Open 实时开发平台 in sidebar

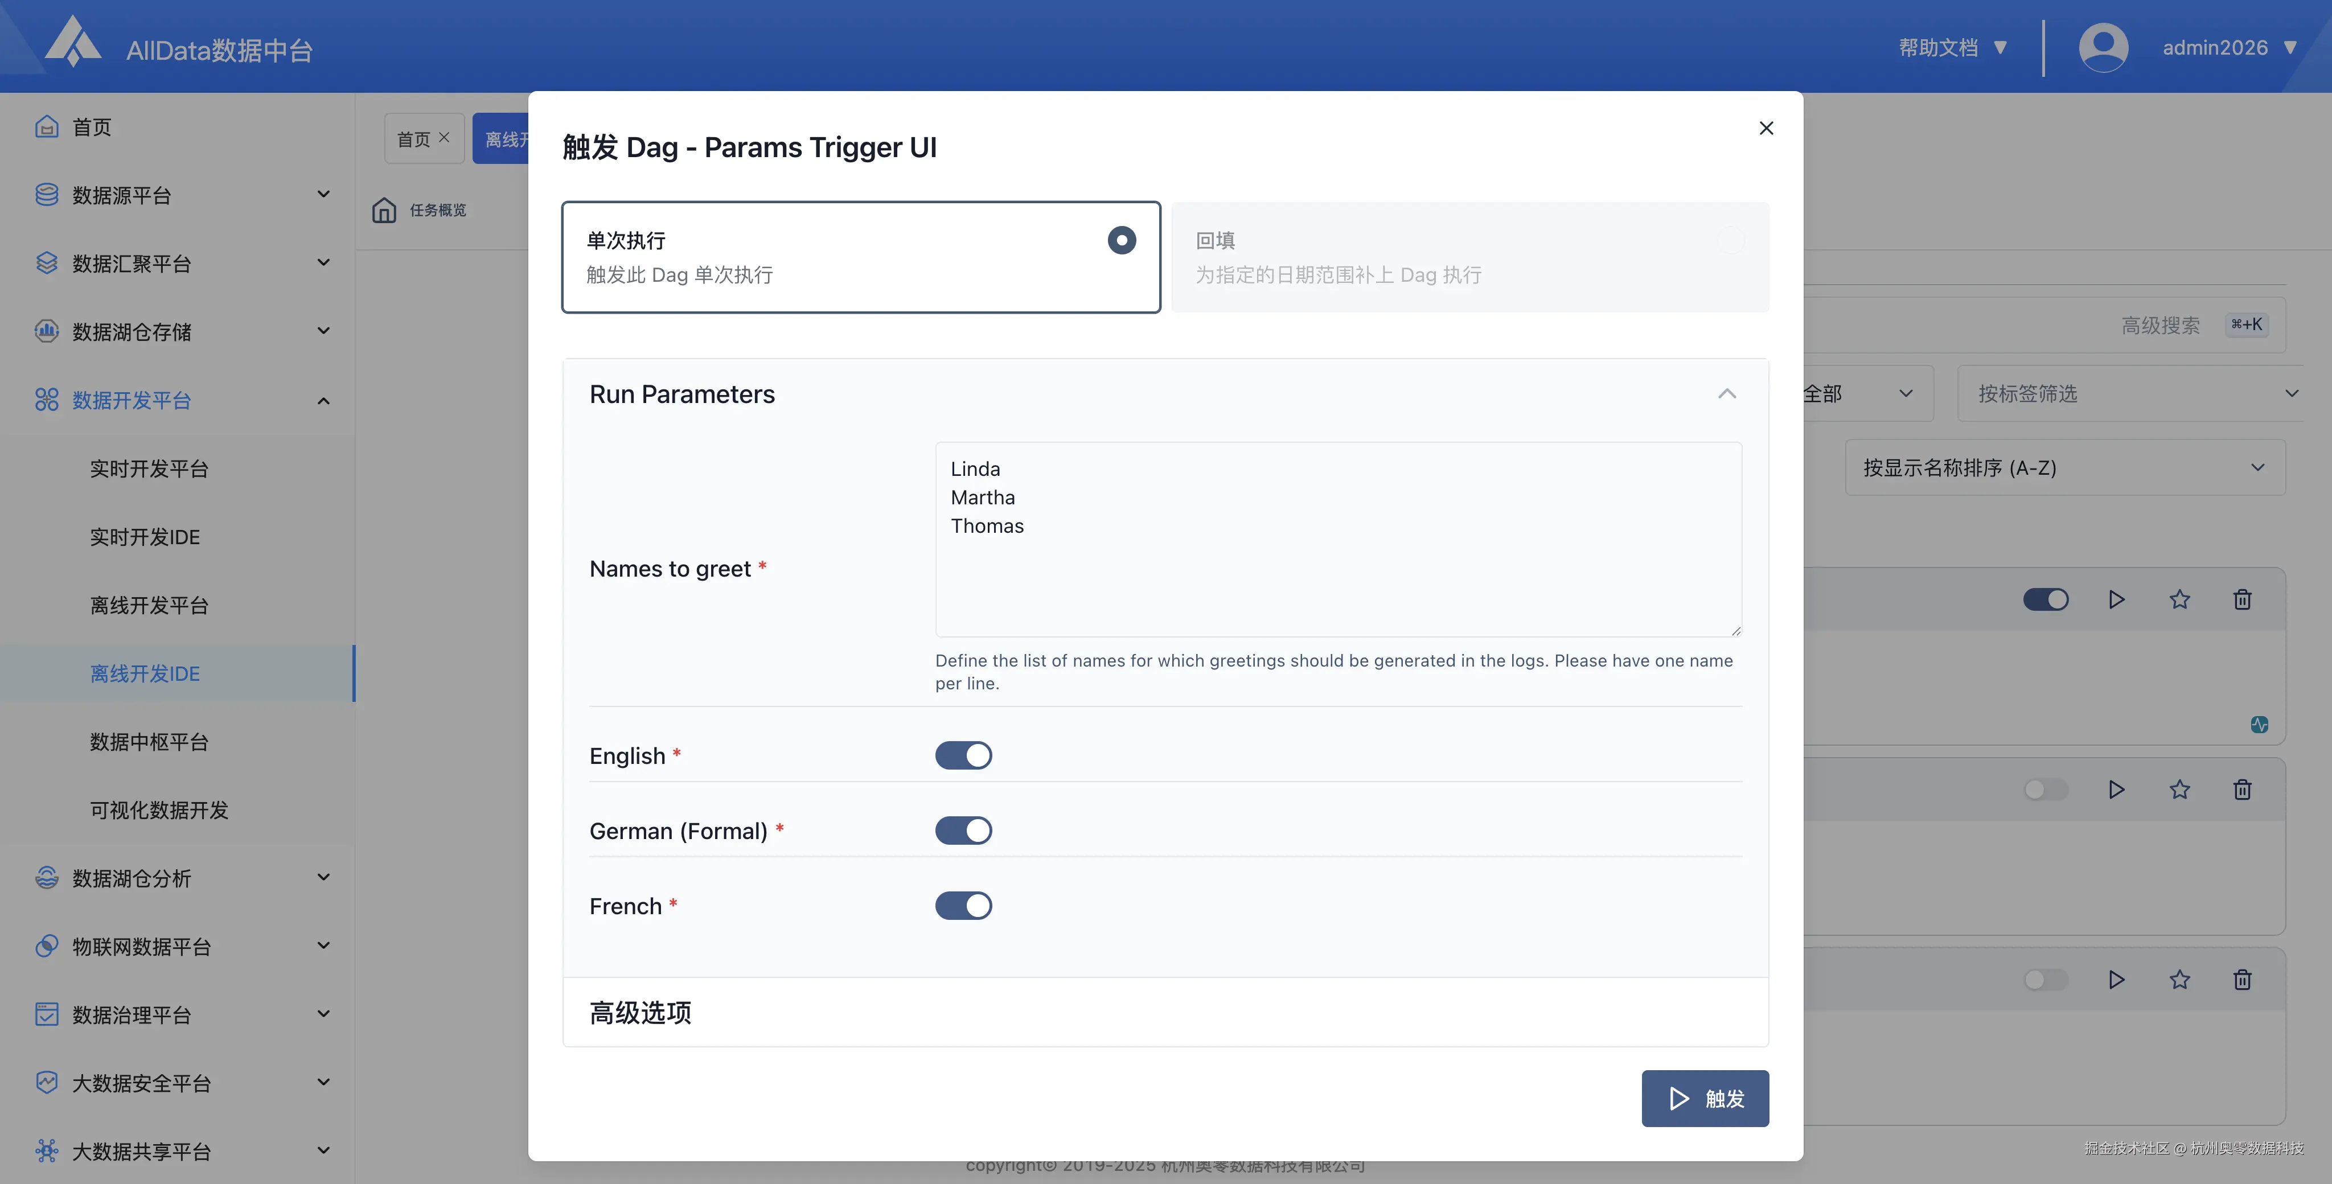click(x=149, y=469)
